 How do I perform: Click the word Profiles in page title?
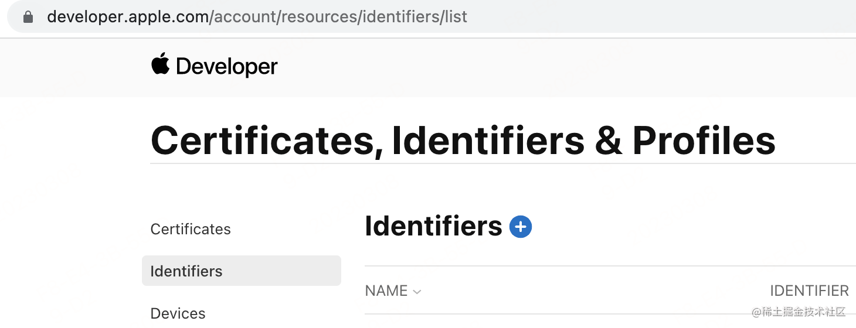pos(704,141)
